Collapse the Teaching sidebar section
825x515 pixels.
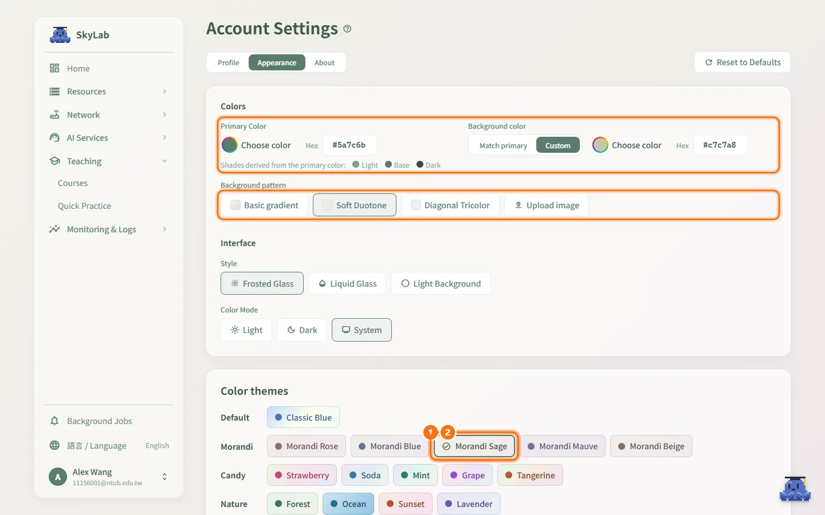point(109,161)
